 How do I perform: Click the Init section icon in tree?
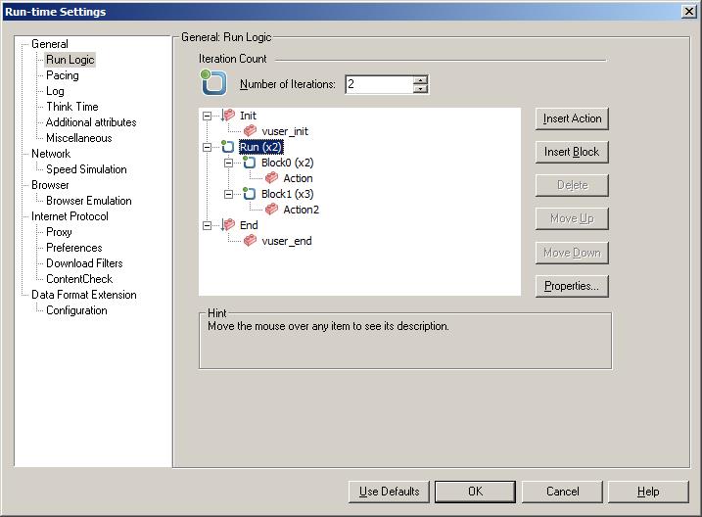[228, 116]
